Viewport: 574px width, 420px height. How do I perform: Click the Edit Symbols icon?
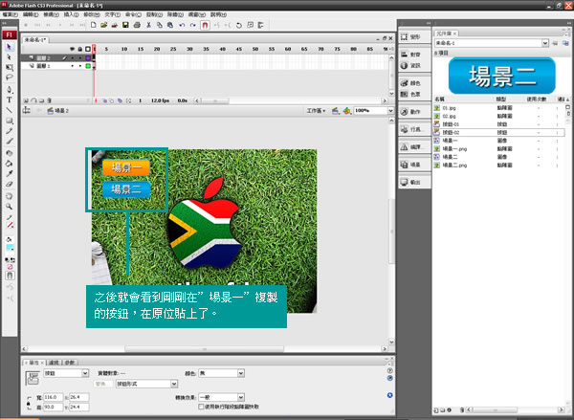click(x=346, y=110)
